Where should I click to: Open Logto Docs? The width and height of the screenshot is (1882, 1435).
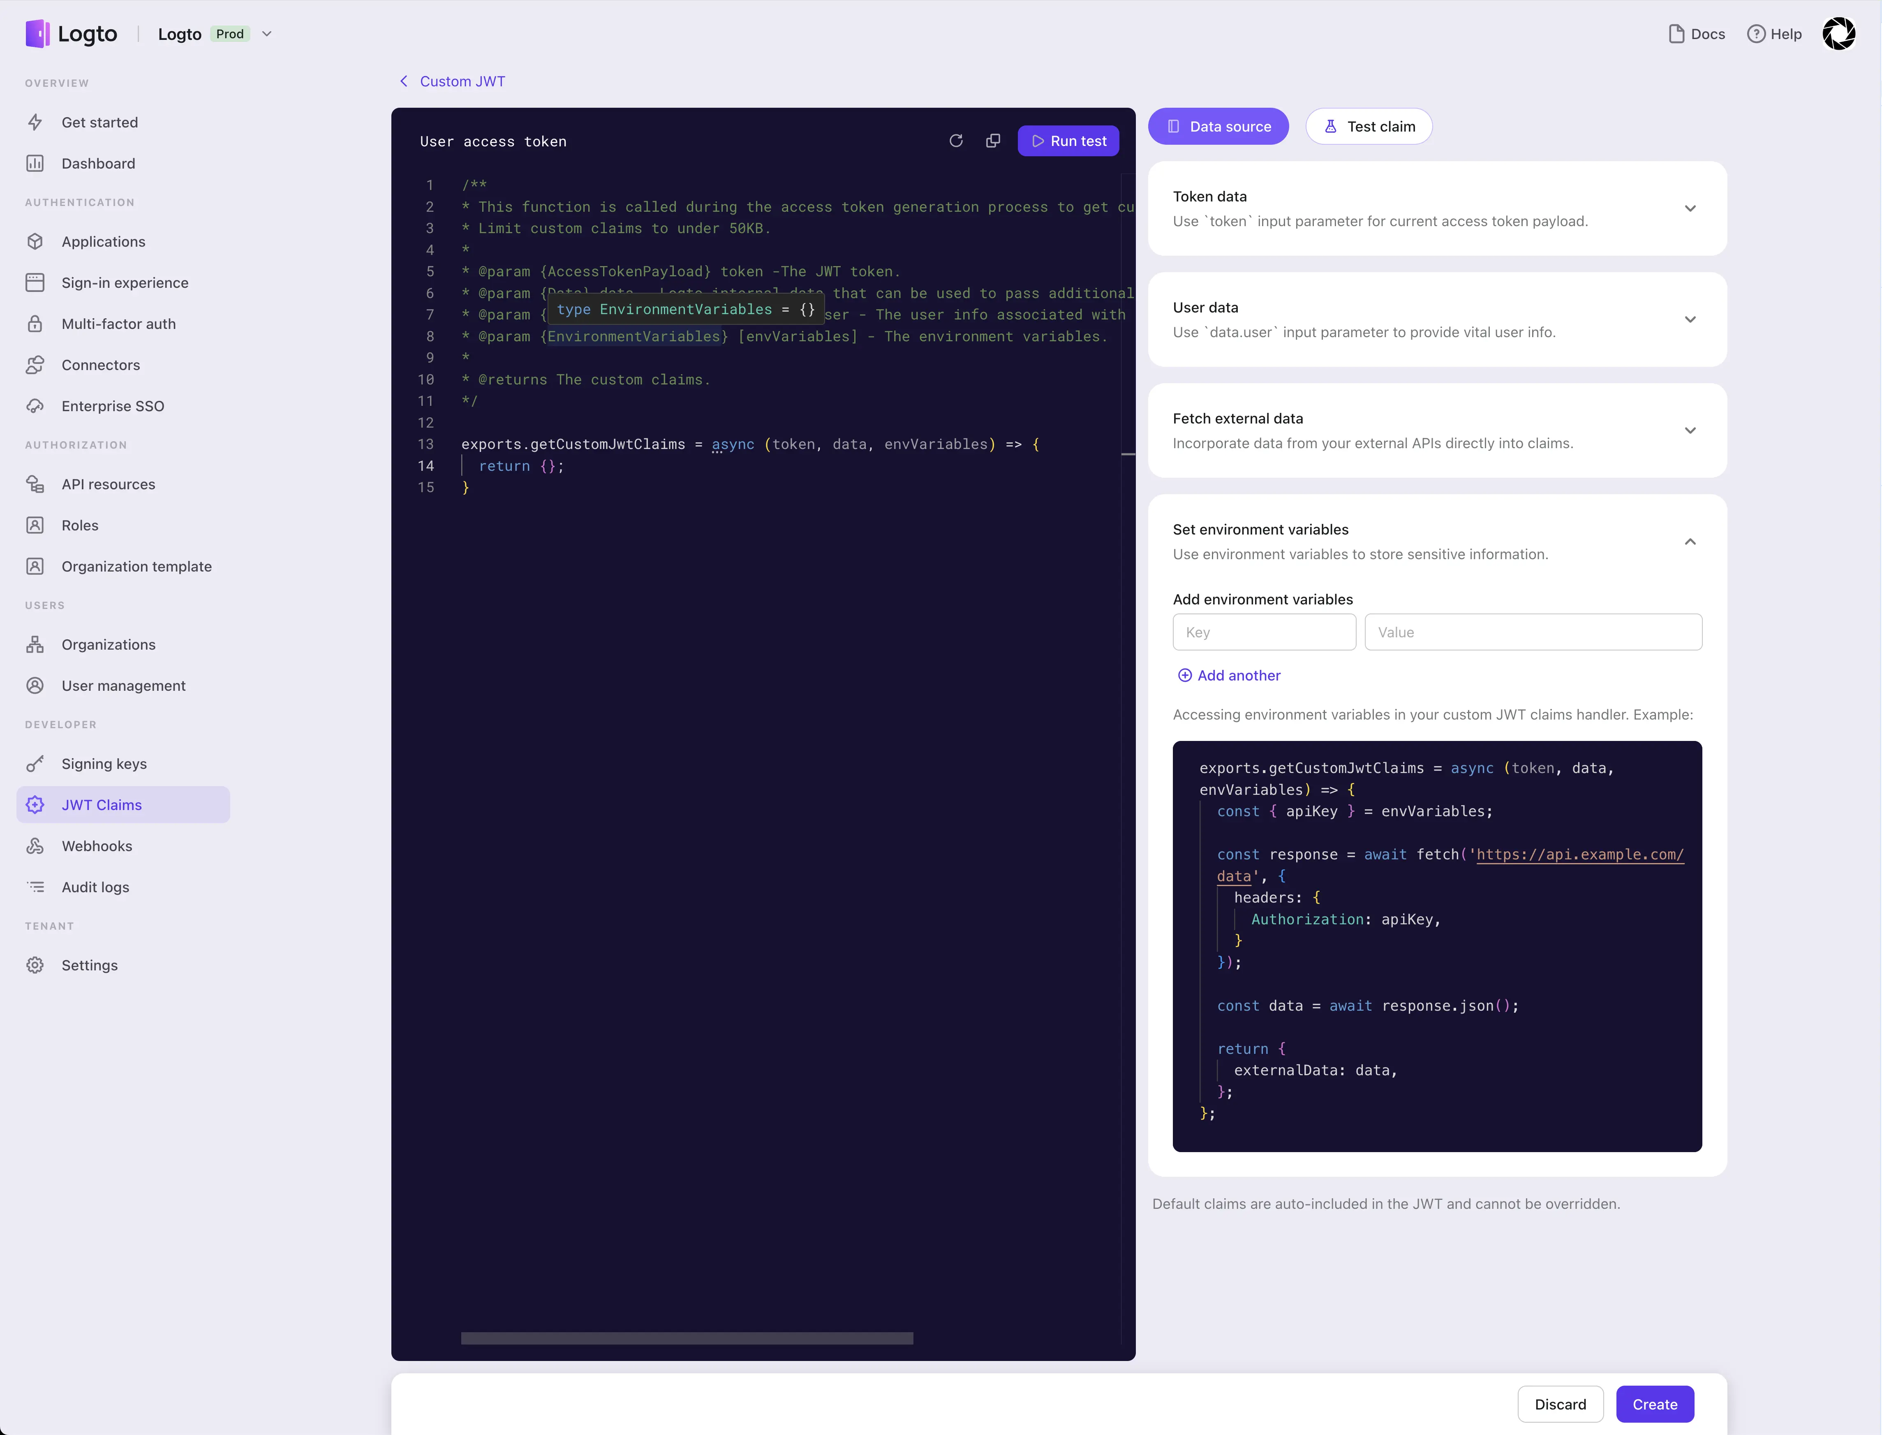[x=1697, y=33]
